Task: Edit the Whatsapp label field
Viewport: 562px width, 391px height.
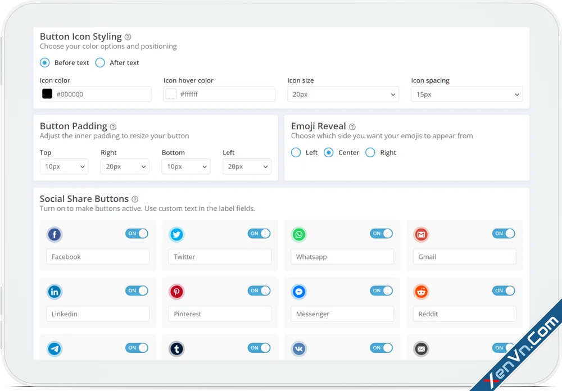Action: click(x=342, y=257)
